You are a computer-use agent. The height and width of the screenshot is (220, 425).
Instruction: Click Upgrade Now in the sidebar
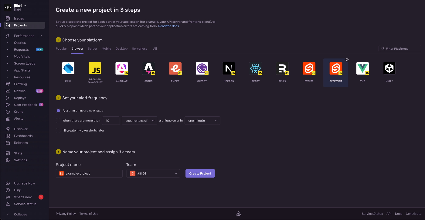(24, 183)
